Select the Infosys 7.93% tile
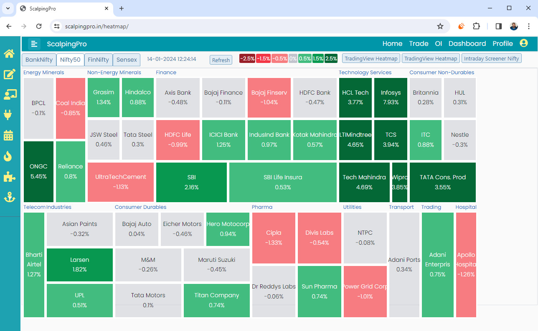Screen dimensions: 538x331 tap(391, 98)
